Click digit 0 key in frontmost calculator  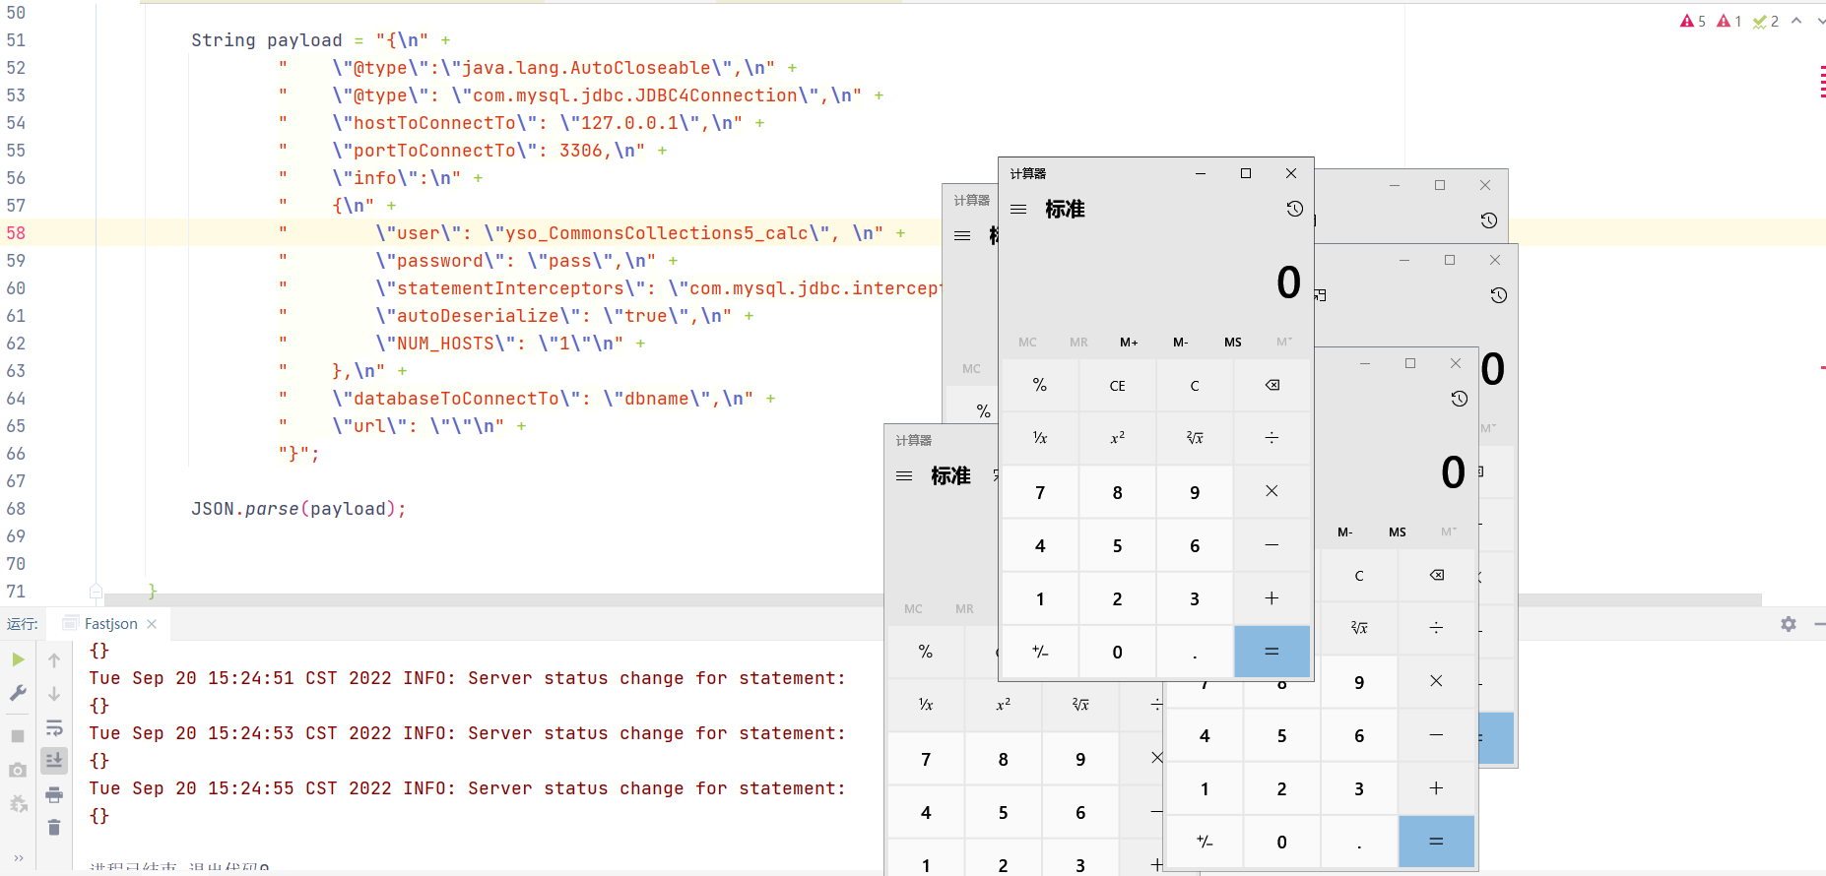[x=1117, y=652]
